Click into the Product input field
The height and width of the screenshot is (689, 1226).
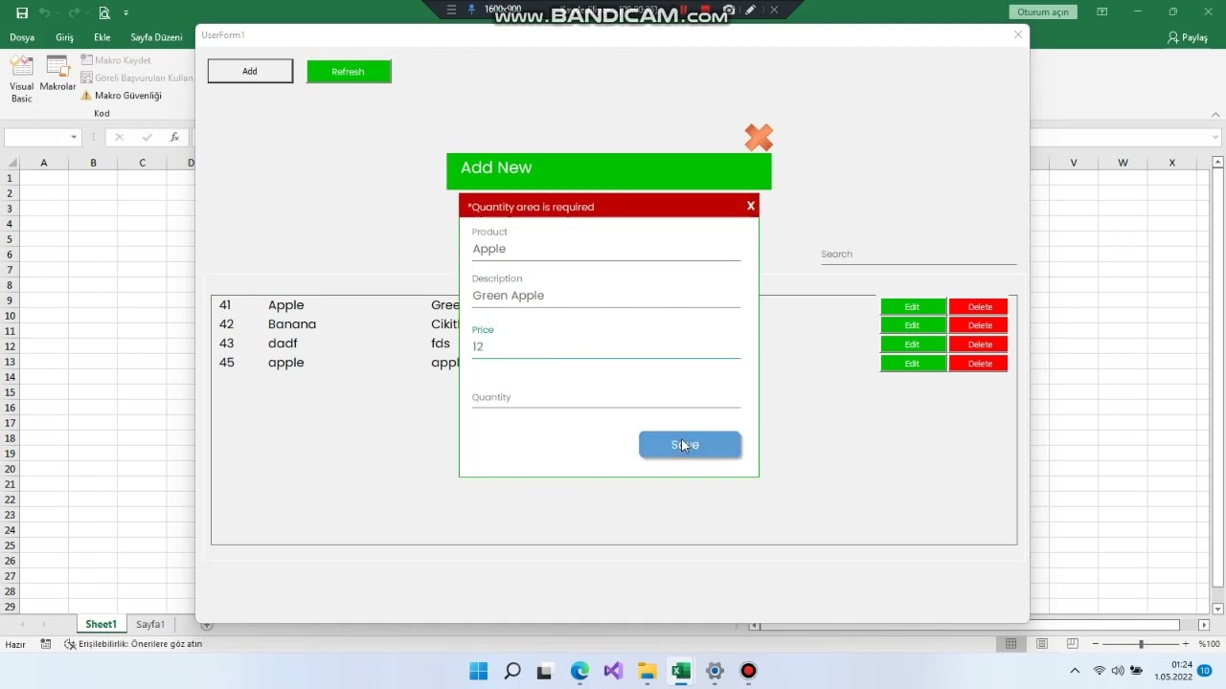click(605, 249)
